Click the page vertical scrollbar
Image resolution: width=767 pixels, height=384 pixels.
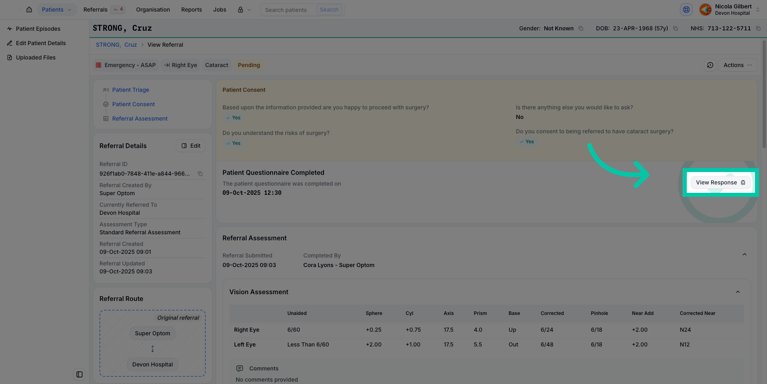coord(764,94)
